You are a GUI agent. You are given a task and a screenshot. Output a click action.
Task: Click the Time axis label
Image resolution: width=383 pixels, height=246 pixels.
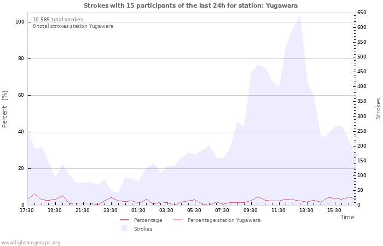click(347, 217)
